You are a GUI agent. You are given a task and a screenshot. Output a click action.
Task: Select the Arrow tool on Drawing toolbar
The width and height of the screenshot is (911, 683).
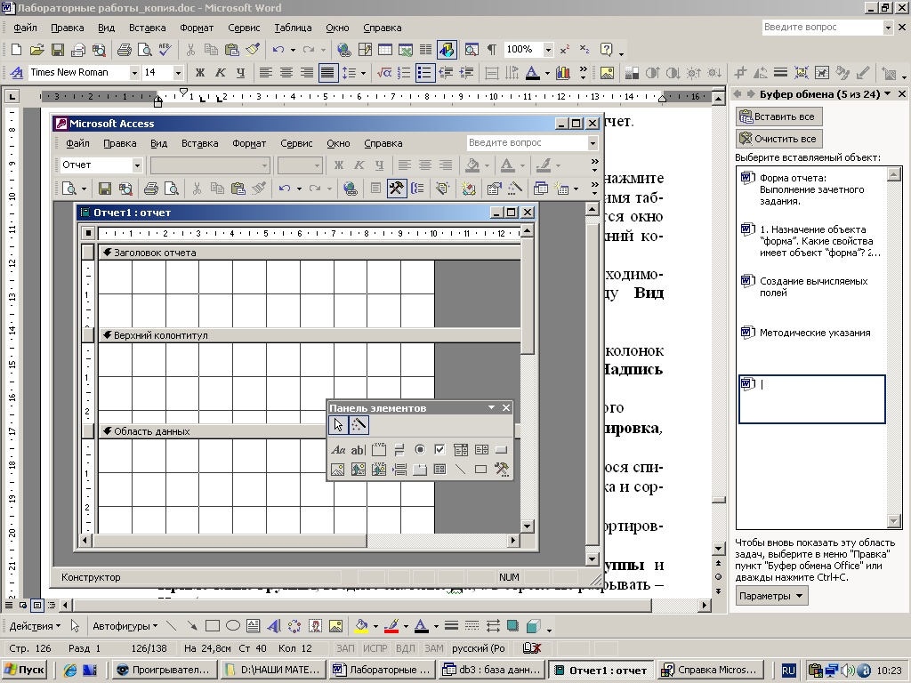(x=192, y=626)
